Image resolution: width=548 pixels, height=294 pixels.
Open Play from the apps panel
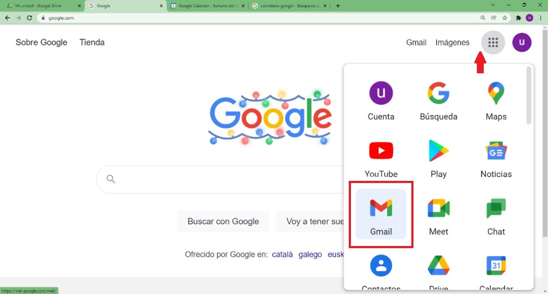point(438,158)
